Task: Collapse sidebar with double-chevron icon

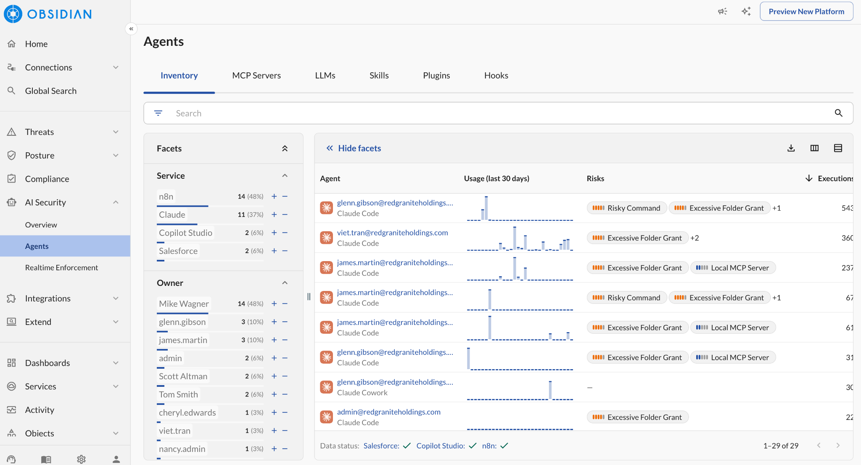Action: 131,29
